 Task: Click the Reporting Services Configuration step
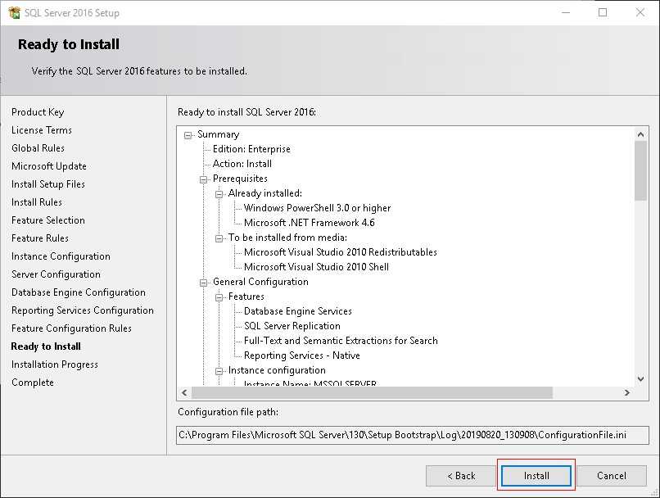coord(83,310)
